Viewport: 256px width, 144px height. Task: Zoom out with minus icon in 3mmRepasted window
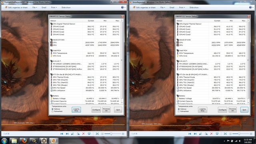click(x=230, y=134)
